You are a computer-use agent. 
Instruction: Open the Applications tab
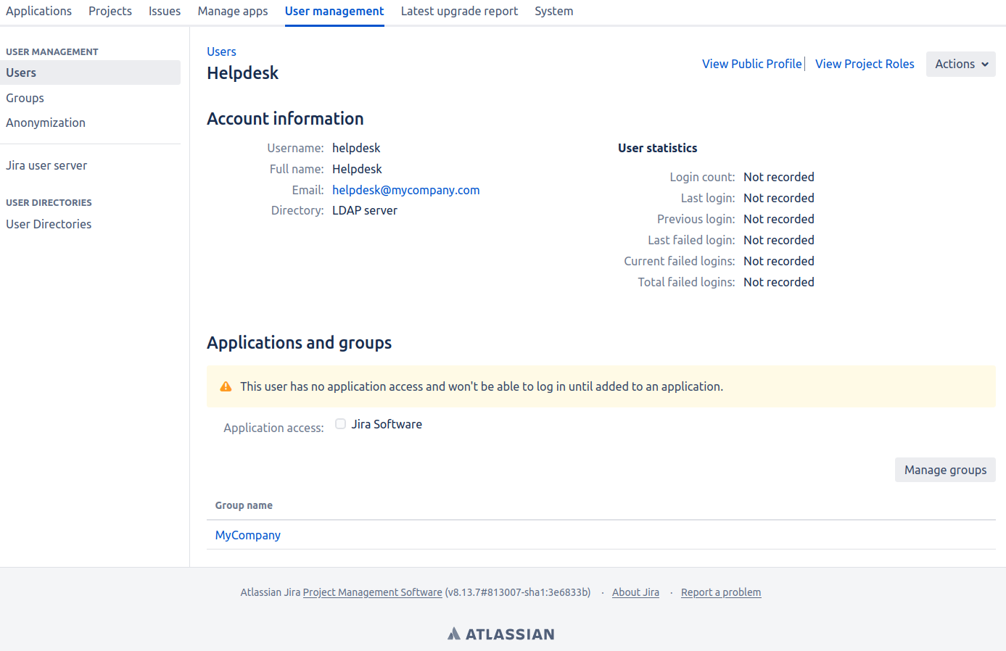38,11
